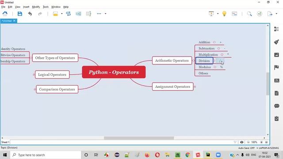This screenshot has width=283, height=159.
Task: Collapse Other Types of Operators branch
Action: pyautogui.click(x=31, y=58)
